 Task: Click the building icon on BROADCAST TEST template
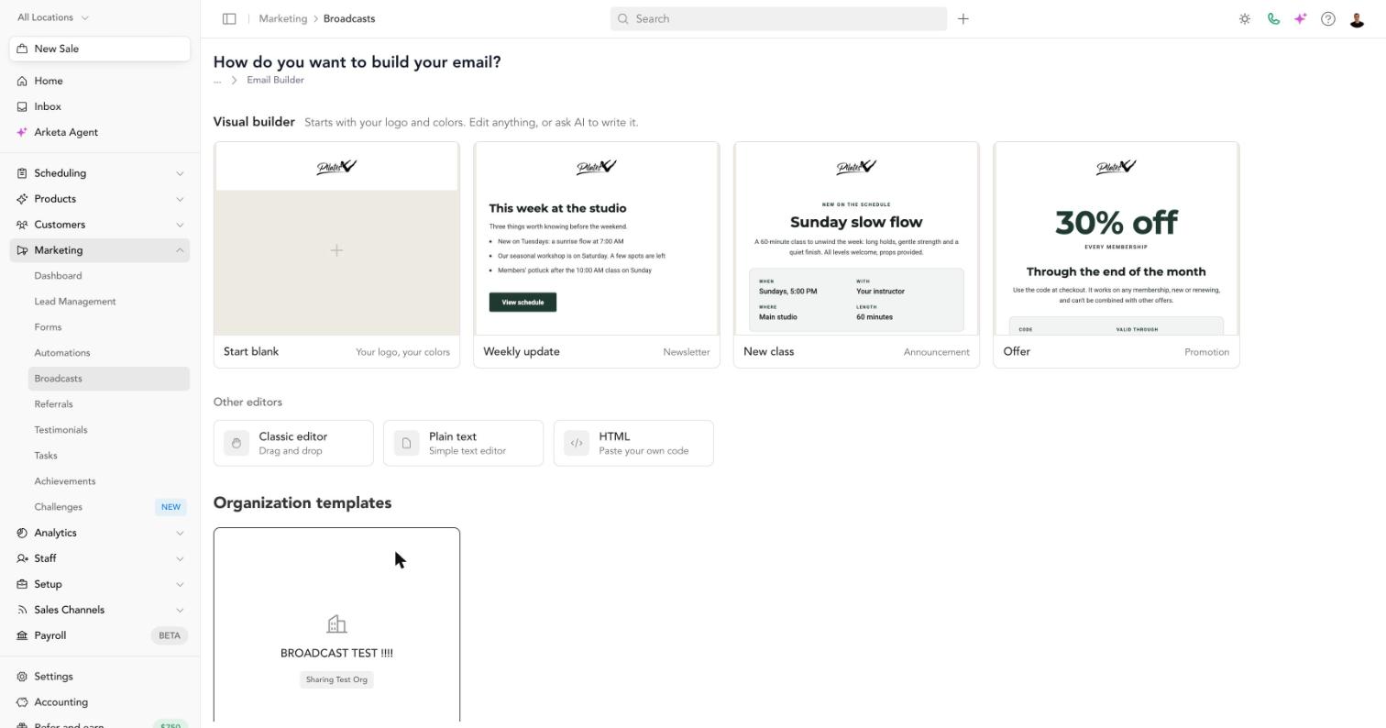click(336, 624)
